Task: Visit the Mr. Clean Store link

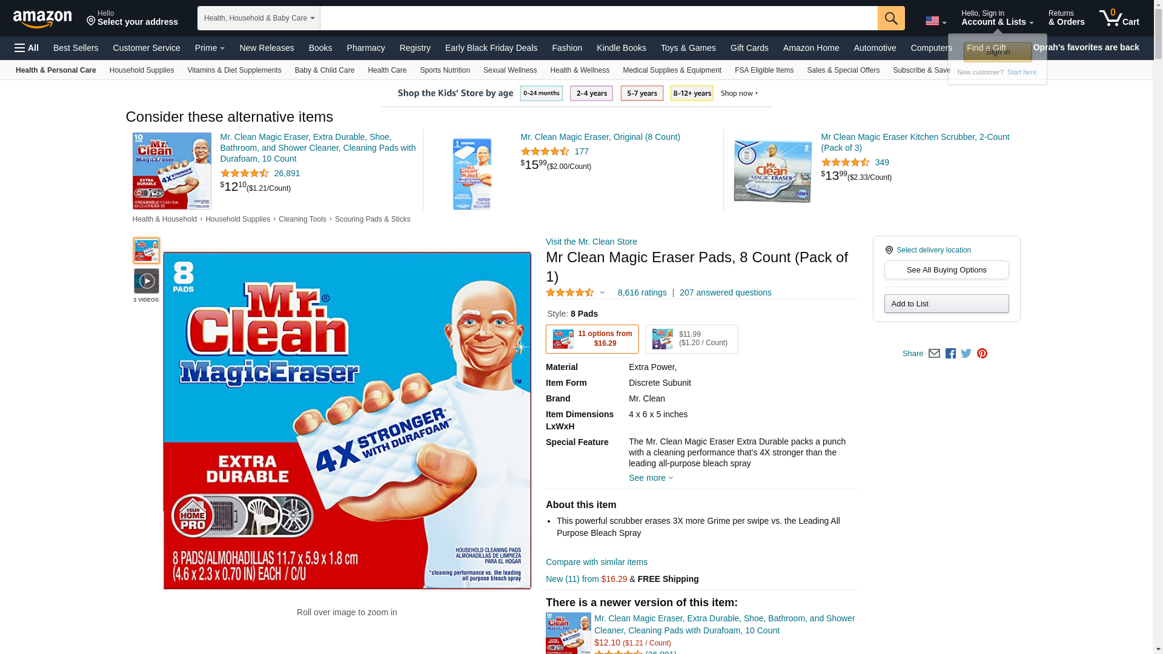Action: [591, 242]
